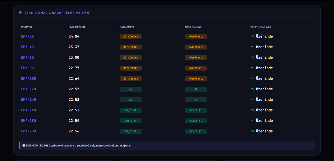This screenshot has width=334, height=161.
Task: Click the up chevron in the EMA-140 row
Action: pyautogui.click(x=252, y=99)
